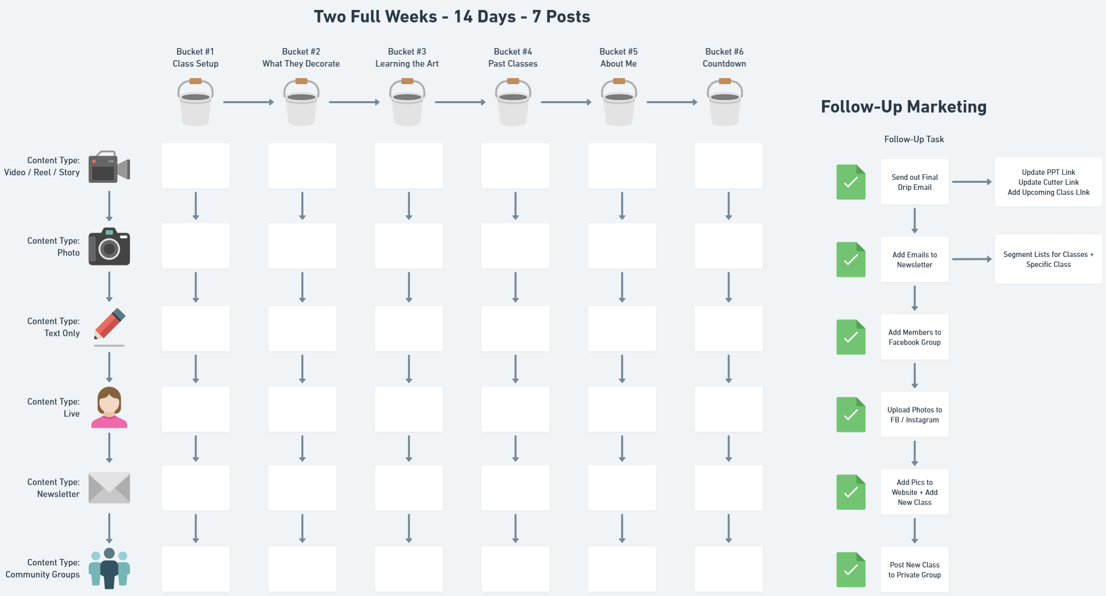Screen dimensions: 1106x596
Task: Click the Follow-Up Marketing heading
Action: tap(903, 107)
